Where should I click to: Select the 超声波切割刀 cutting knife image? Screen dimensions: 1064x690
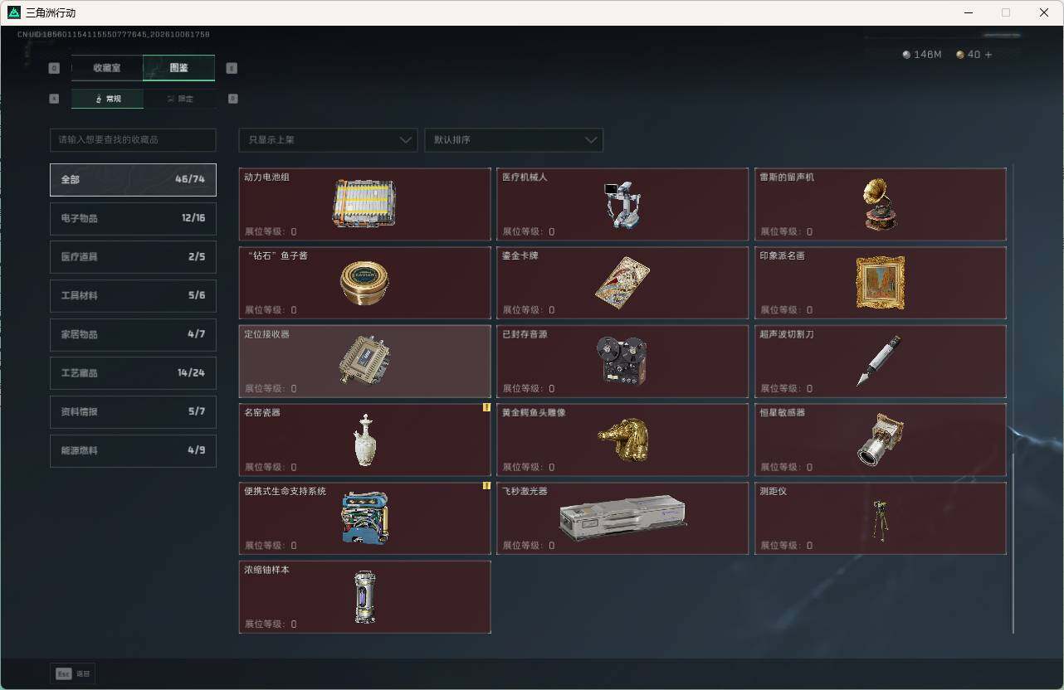click(x=879, y=361)
